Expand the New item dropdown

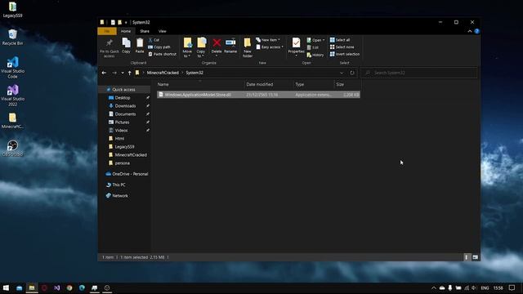[x=268, y=40]
